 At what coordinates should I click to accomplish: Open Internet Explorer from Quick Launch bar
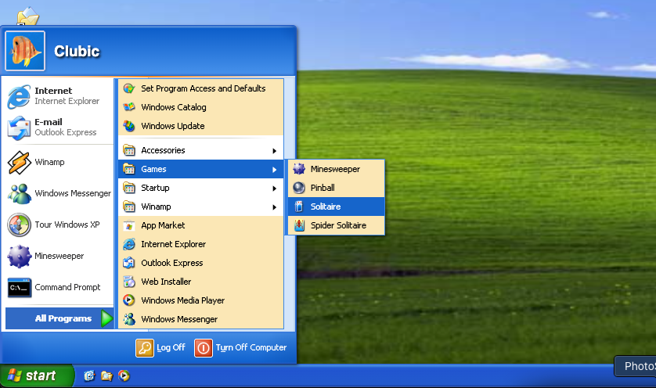click(89, 375)
